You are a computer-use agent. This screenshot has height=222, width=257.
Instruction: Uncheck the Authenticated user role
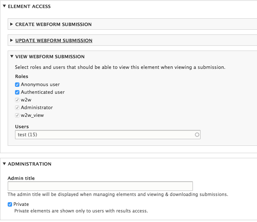click(x=17, y=92)
